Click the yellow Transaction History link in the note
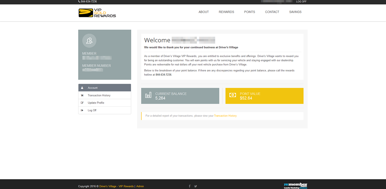386x189 pixels. click(x=225, y=116)
